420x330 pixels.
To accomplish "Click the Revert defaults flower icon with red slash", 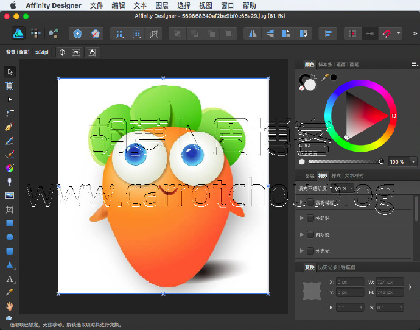I will pyautogui.click(x=96, y=33).
